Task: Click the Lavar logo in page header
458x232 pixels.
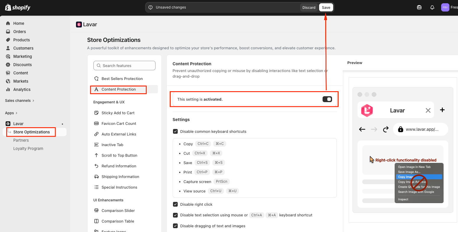Action: (79, 24)
